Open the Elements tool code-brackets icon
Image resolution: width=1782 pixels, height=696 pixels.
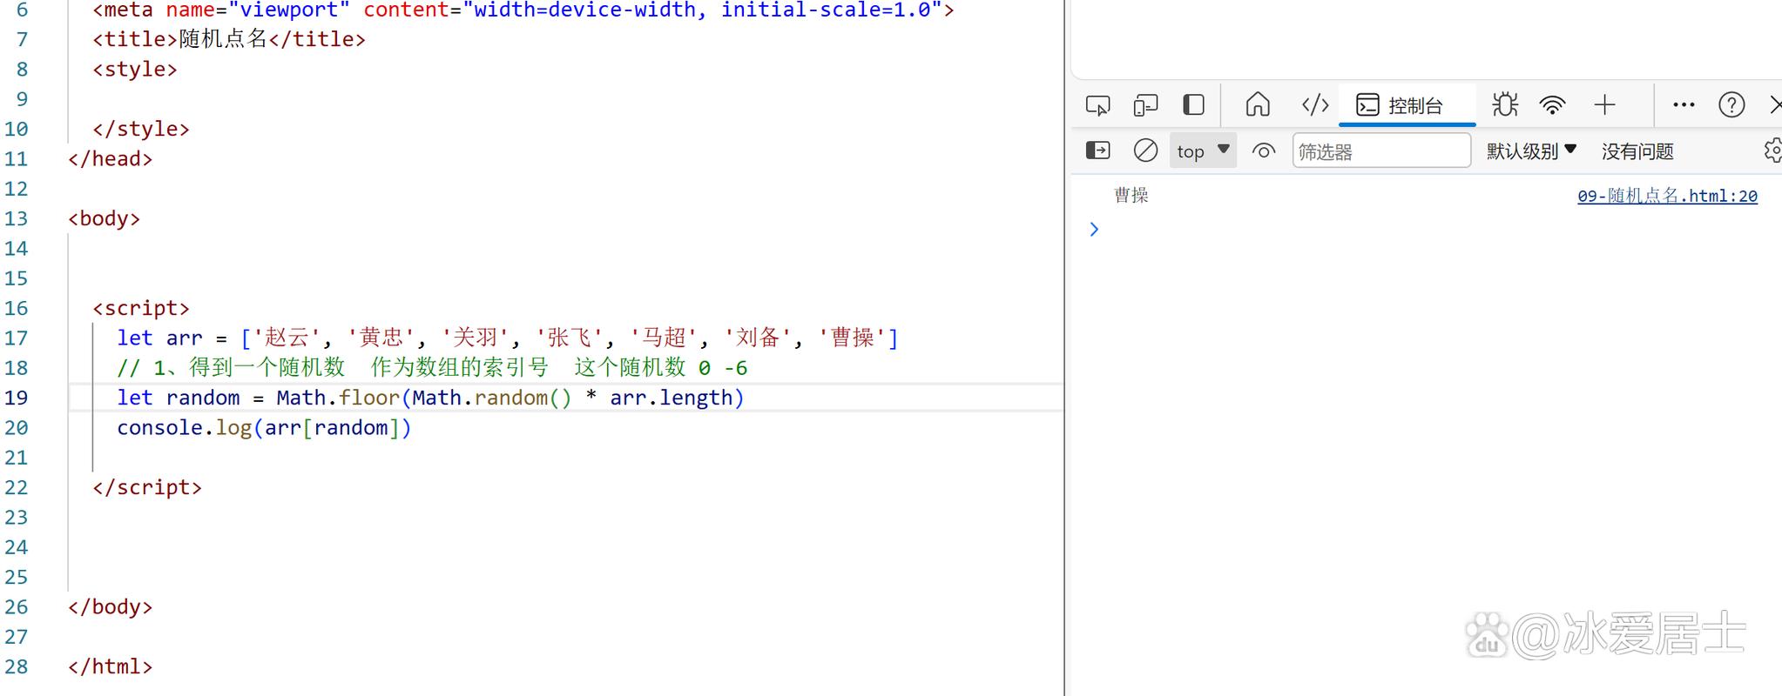tap(1314, 105)
